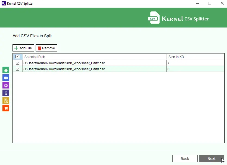Viewport: 227px width, 165px height.
Task: Click the Add File button
Action: (23, 48)
